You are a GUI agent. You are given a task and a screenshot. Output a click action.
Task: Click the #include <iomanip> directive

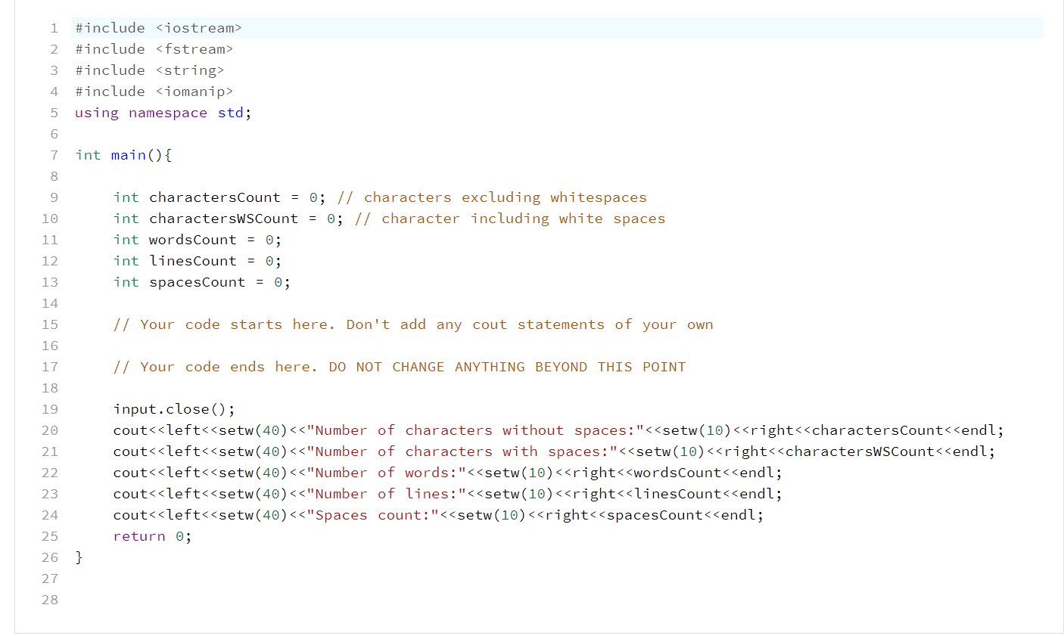click(x=154, y=91)
